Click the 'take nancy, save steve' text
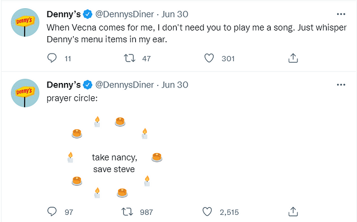 [114, 163]
